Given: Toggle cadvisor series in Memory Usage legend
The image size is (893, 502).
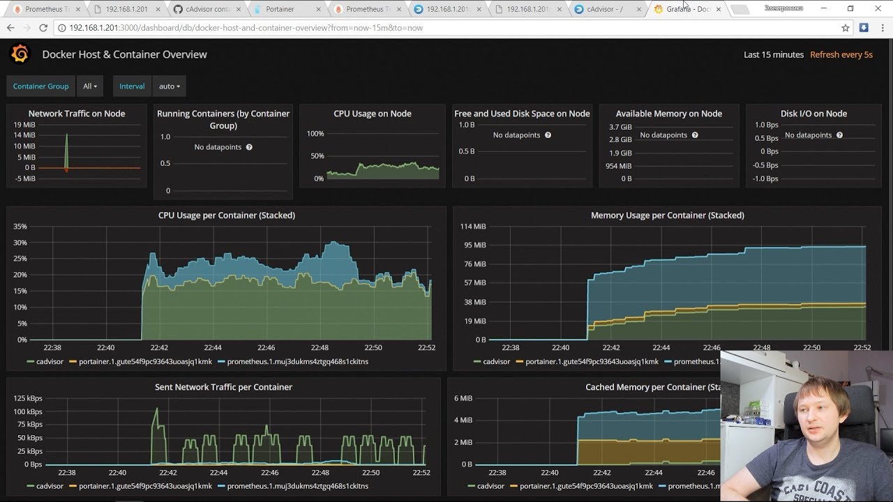Looking at the screenshot, I should (x=496, y=362).
